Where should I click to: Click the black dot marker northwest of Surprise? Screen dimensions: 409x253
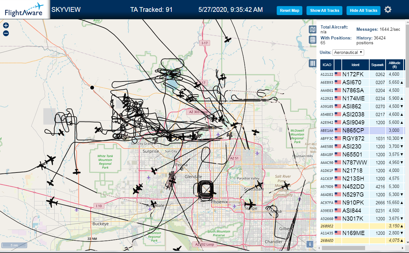pos(92,87)
